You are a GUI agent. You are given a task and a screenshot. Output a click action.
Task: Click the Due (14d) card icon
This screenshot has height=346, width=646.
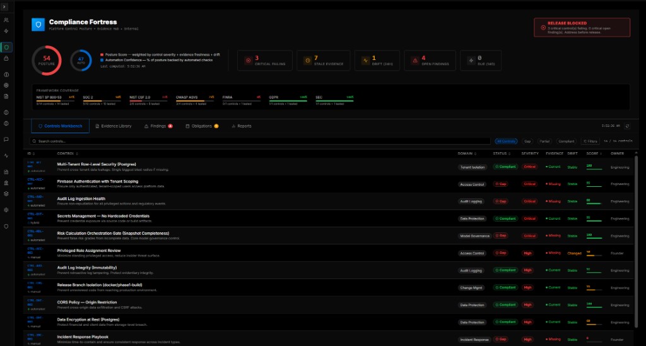(471, 60)
